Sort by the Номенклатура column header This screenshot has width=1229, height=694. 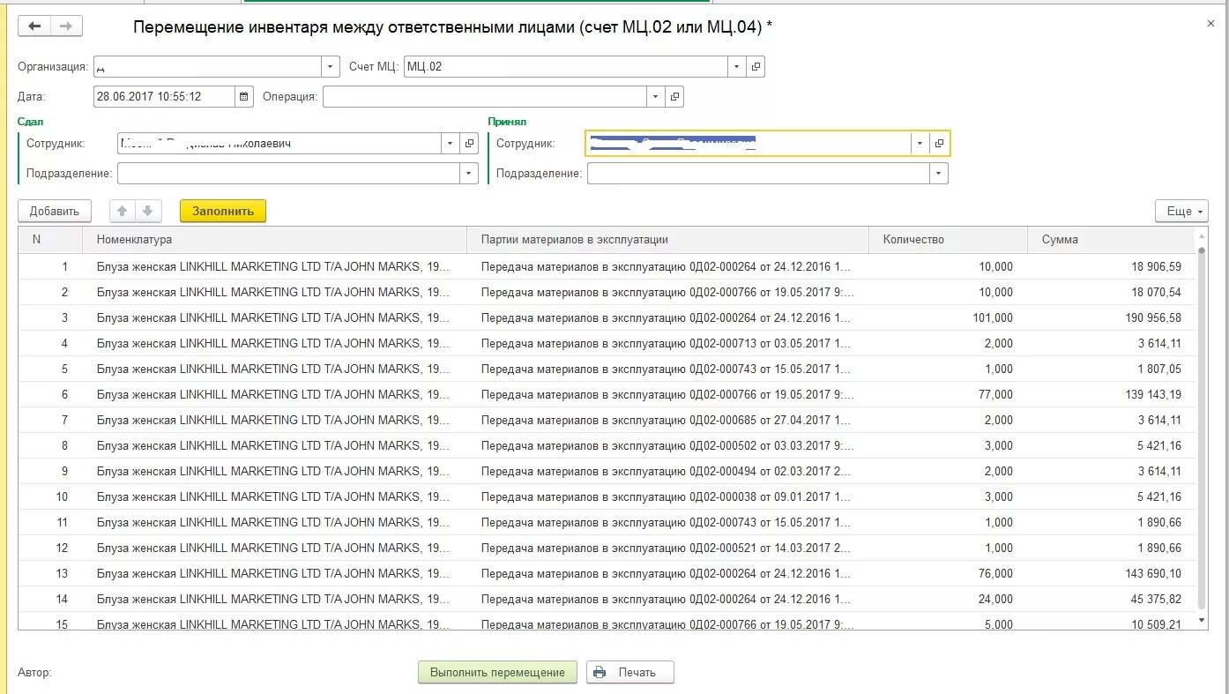(274, 240)
